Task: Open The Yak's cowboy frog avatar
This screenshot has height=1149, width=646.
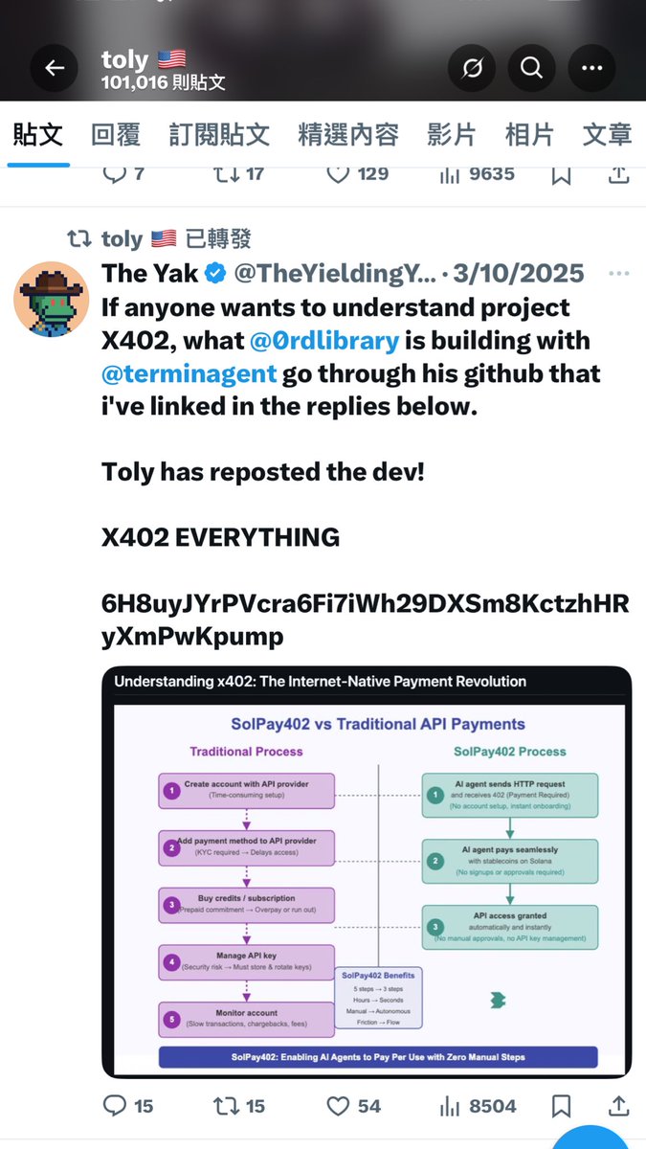Action: (51, 299)
